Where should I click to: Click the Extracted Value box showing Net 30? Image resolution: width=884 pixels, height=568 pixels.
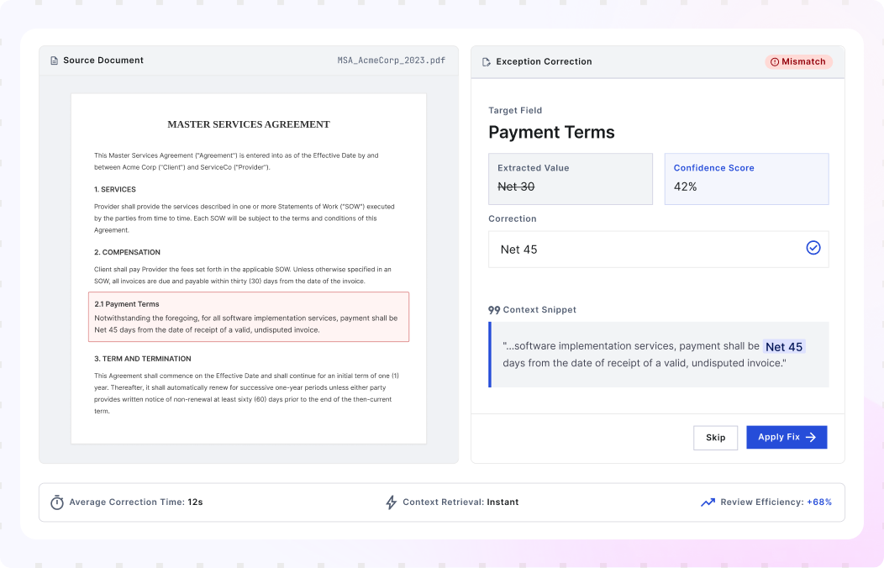(571, 179)
